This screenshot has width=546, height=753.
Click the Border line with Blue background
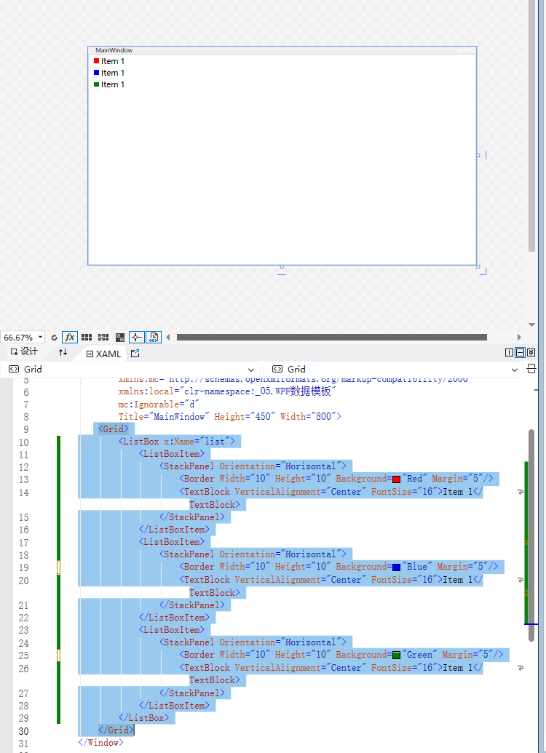(x=339, y=567)
